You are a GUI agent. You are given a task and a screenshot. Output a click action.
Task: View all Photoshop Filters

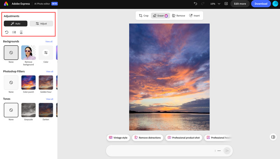coord(50,71)
